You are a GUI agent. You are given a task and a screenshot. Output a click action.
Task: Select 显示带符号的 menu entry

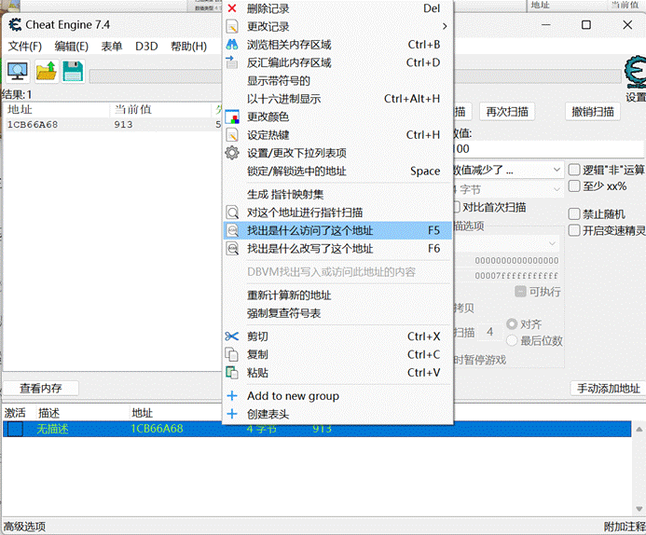coord(337,81)
